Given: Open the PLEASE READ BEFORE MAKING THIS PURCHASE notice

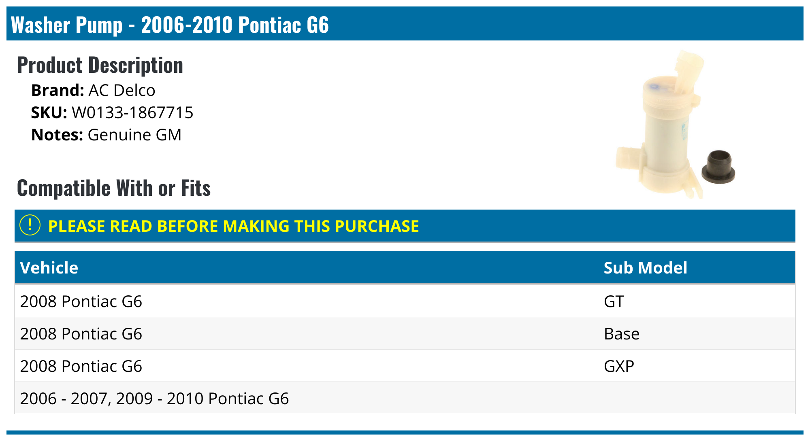Looking at the screenshot, I should click(x=233, y=226).
